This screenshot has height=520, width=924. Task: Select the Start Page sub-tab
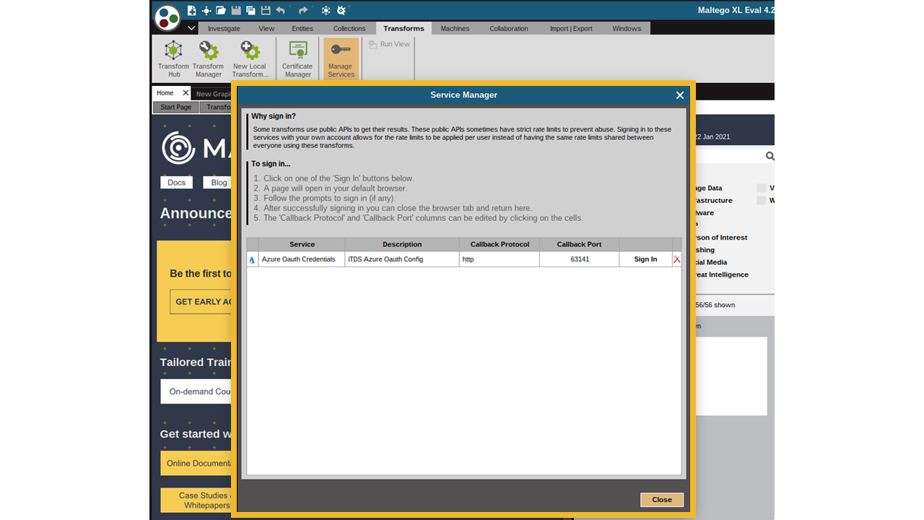pos(176,107)
